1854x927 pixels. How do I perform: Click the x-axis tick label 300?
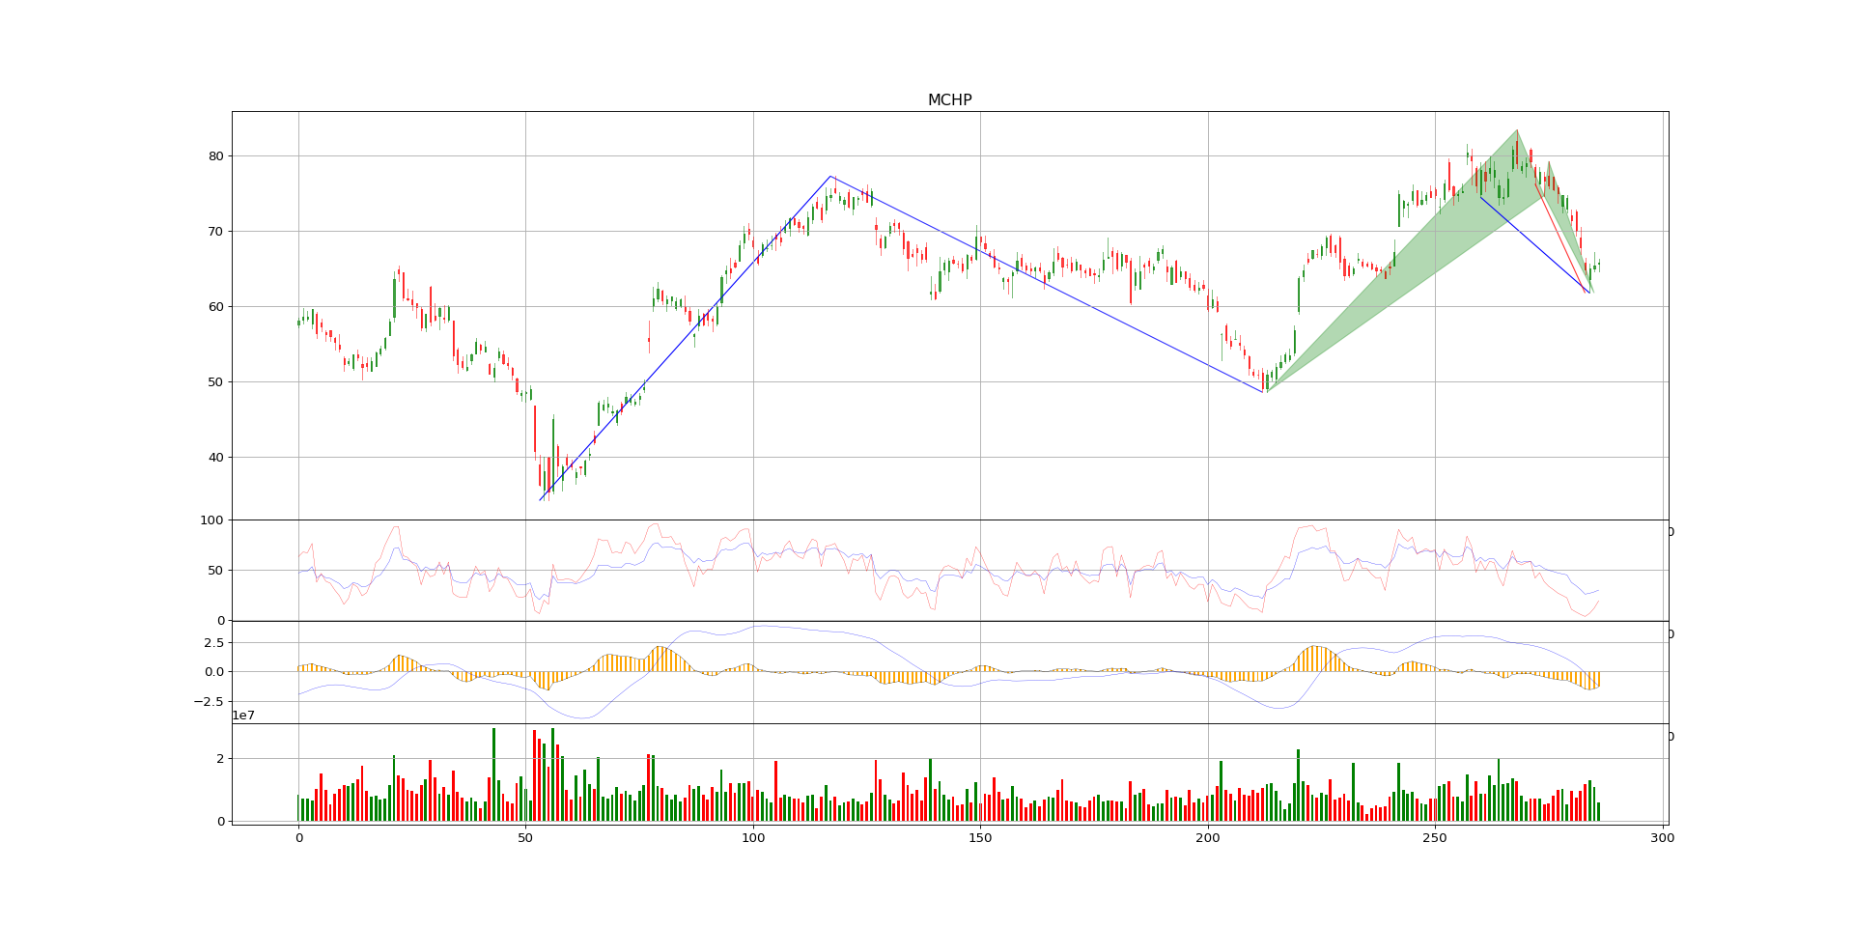coord(1662,839)
